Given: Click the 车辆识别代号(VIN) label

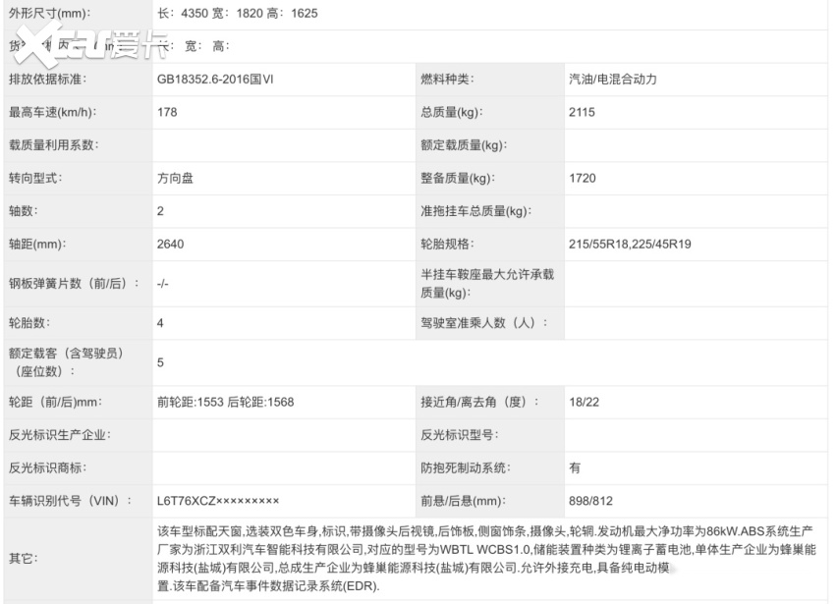Looking at the screenshot, I should click(70, 502).
